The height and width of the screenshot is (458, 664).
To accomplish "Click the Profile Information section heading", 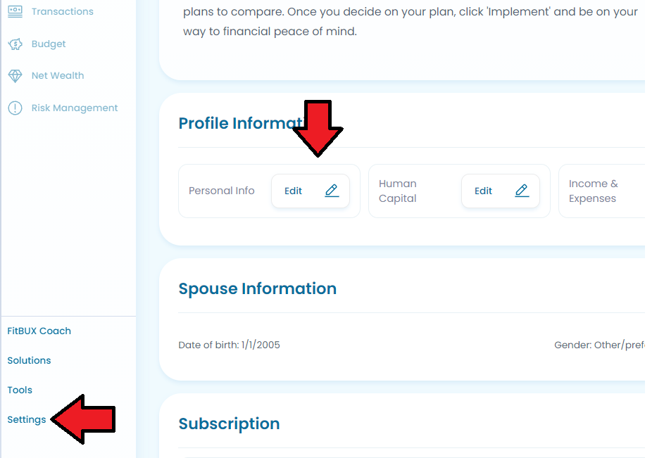I will coord(242,123).
